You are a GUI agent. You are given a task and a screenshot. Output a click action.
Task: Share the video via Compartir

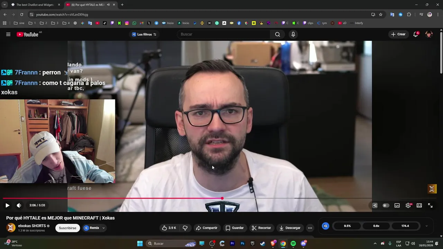coord(207,228)
